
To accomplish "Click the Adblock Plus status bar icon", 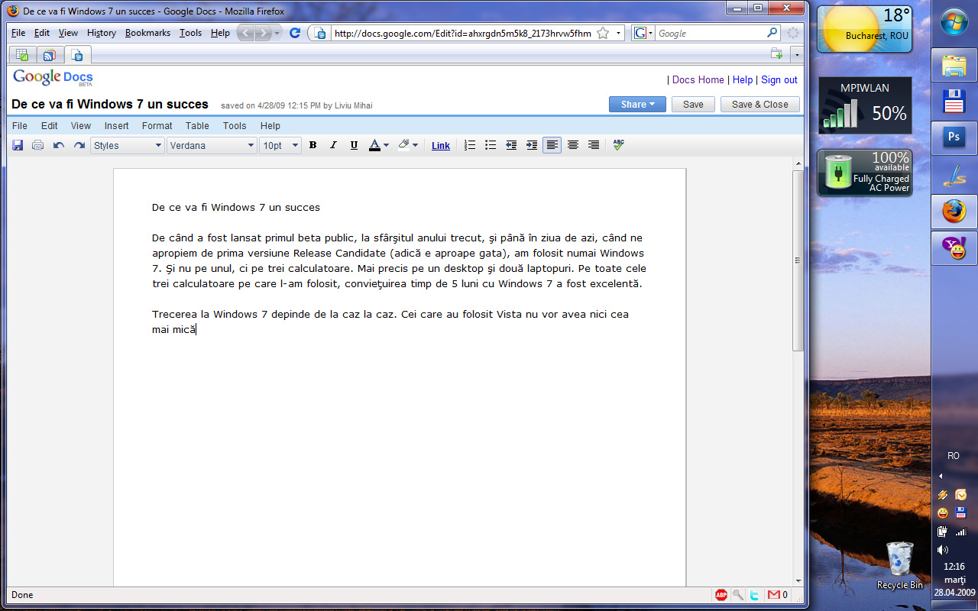I will click(721, 595).
